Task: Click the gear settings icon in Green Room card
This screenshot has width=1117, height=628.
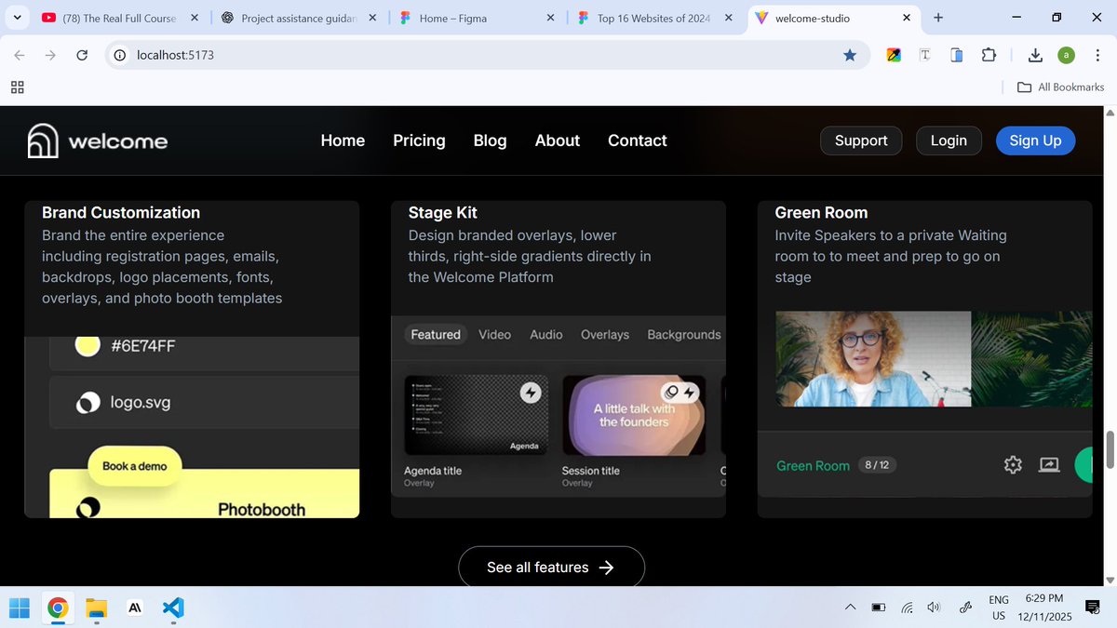Action: pos(1013,465)
